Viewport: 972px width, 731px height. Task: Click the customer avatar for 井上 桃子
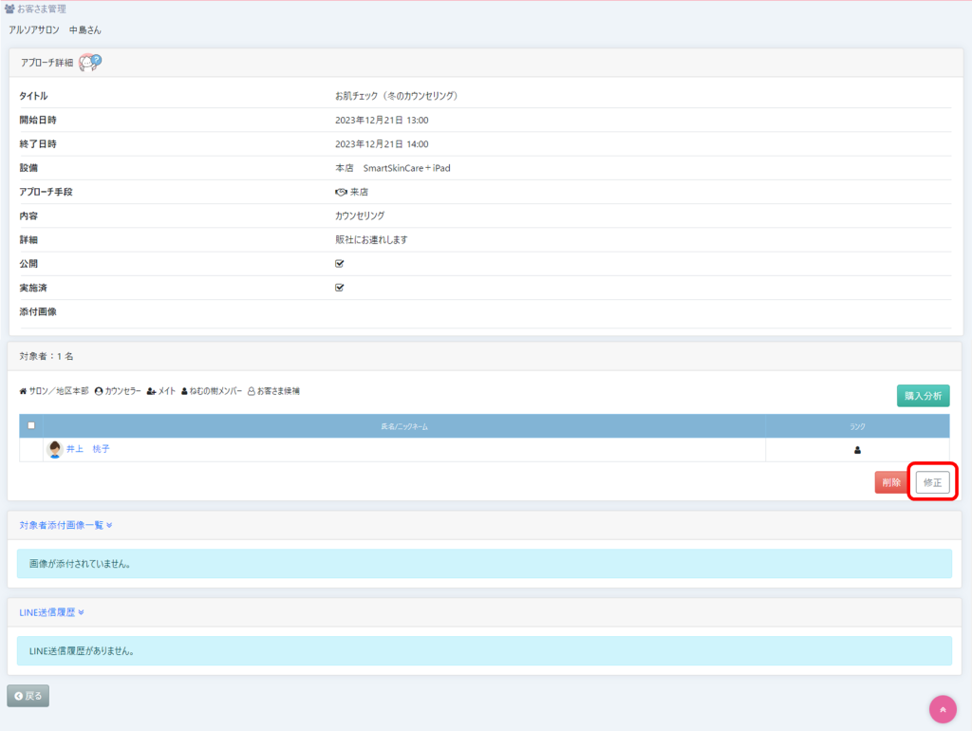click(55, 450)
